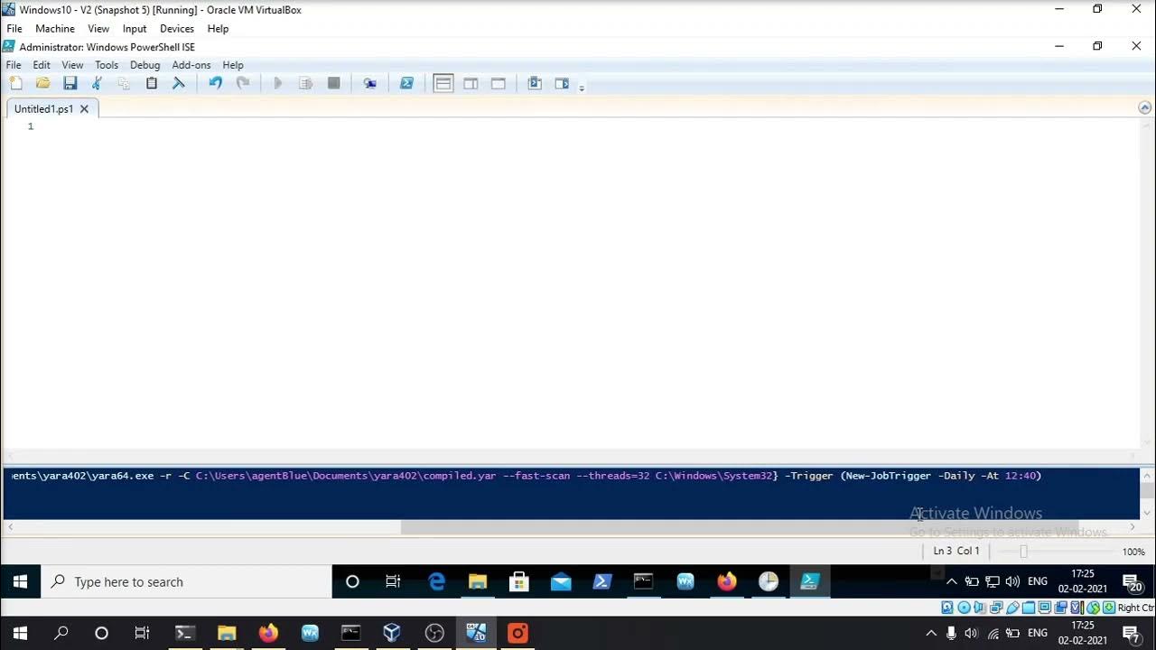Open Mail app from guest taskbar

point(561,582)
